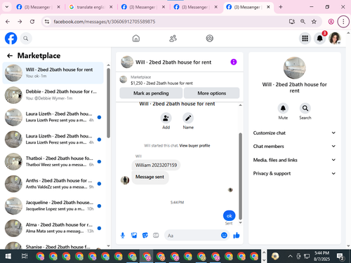Image resolution: width=351 pixels, height=263 pixels.
Task: Open the tab search dropdown arrow
Action: pos(7,7)
